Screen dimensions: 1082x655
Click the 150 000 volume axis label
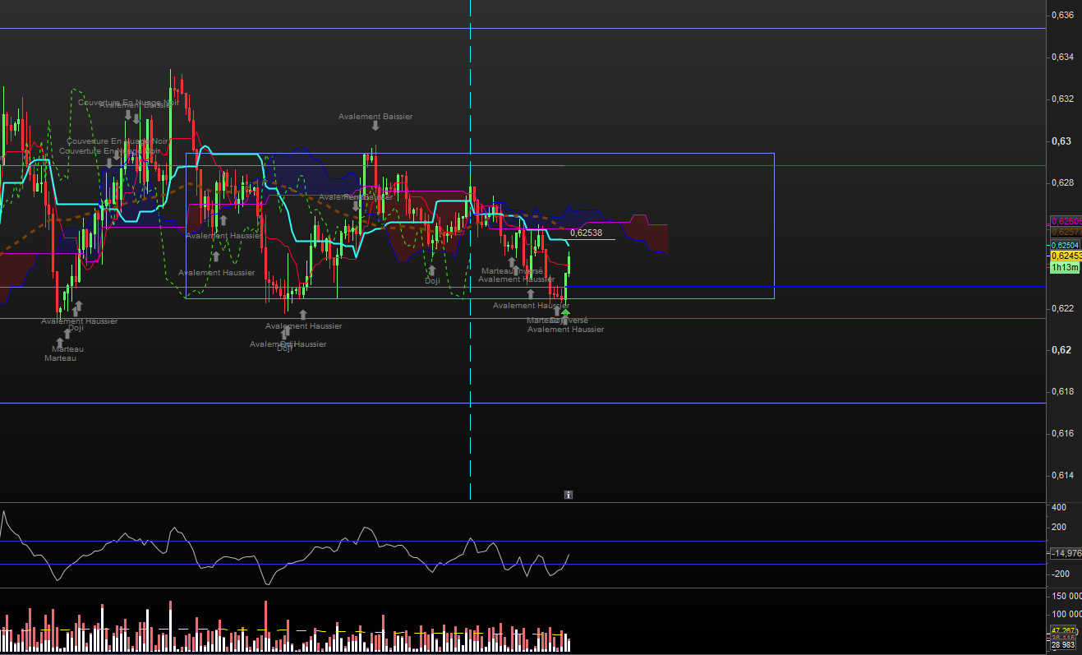(x=1066, y=595)
